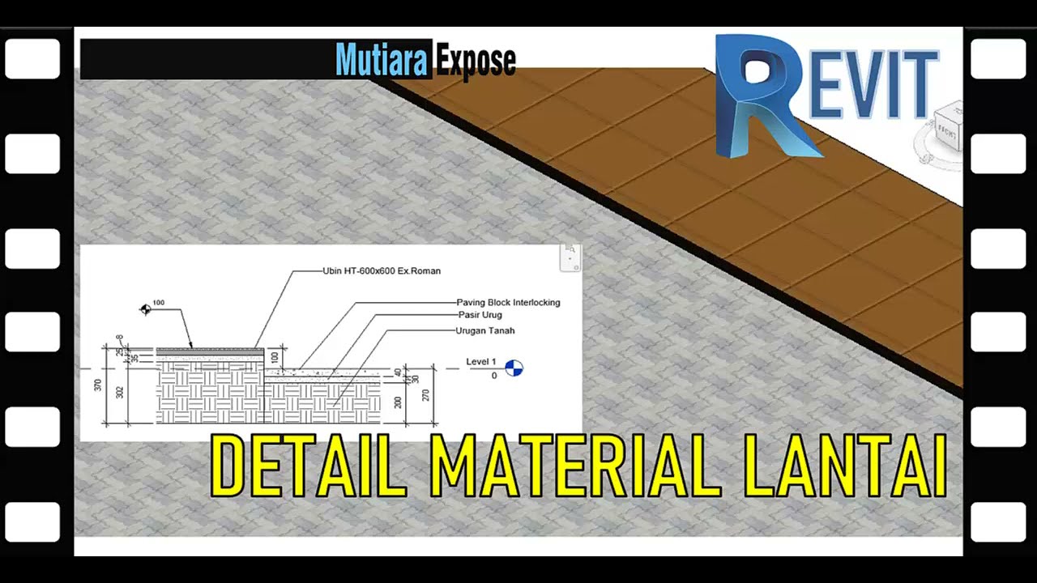Click the zoom icon on detail navigation bar
1037x583 pixels.
570,250
